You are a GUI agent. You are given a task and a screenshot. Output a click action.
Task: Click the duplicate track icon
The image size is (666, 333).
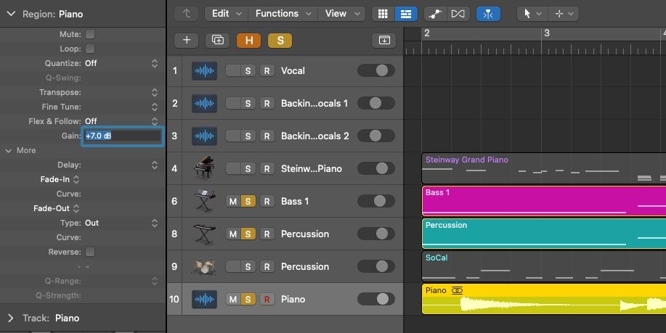[x=217, y=41]
